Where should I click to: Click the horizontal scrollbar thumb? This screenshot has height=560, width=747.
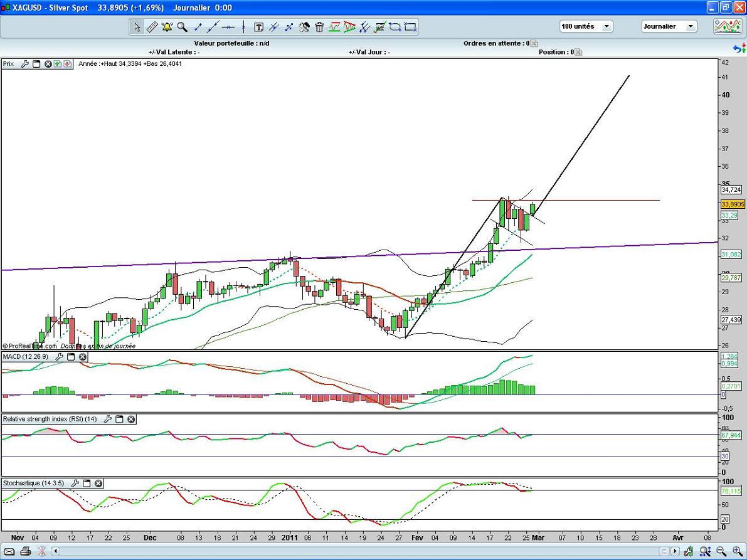coord(665,552)
